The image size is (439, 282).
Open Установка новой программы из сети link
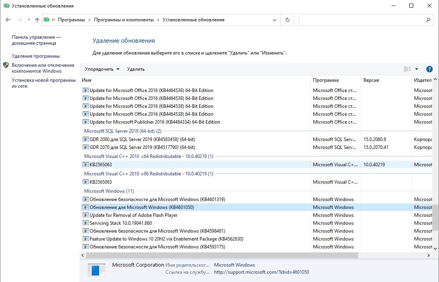coord(44,83)
